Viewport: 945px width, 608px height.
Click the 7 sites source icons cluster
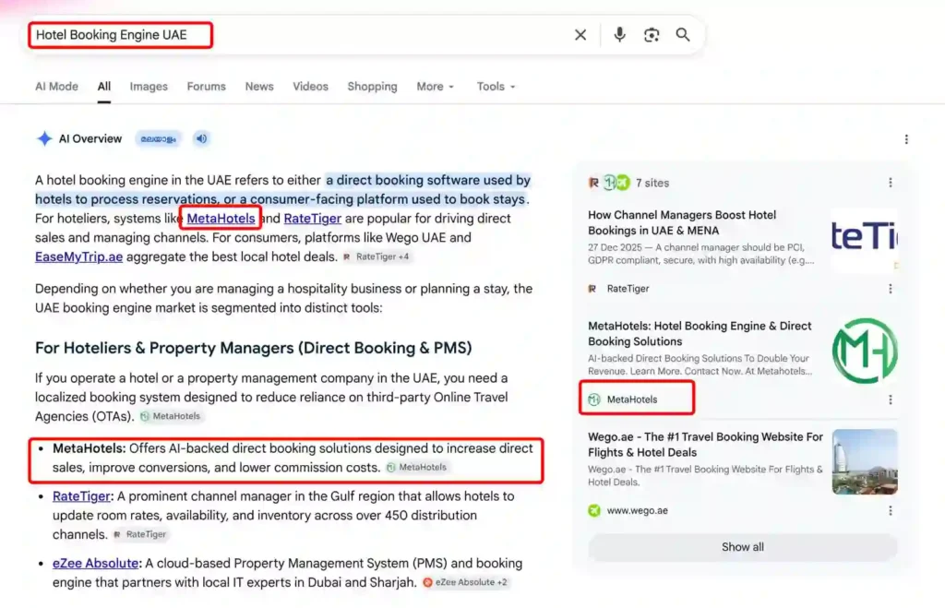(609, 183)
